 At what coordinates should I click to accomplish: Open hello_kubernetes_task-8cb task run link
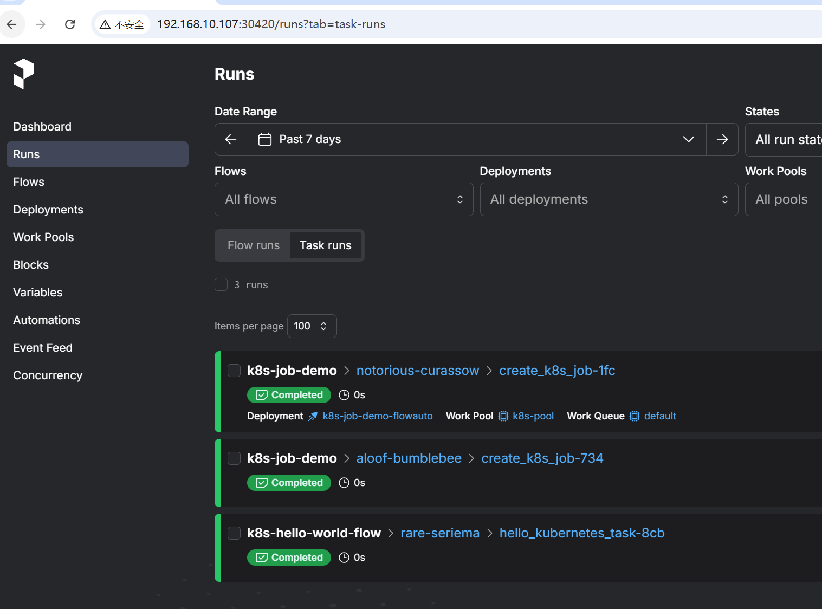pyautogui.click(x=582, y=533)
